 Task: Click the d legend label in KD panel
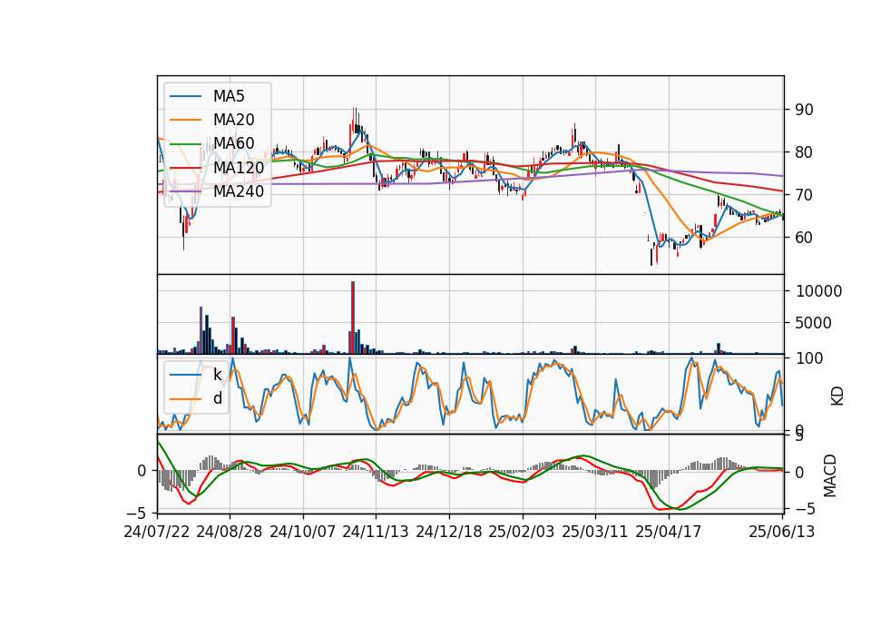[x=217, y=398]
